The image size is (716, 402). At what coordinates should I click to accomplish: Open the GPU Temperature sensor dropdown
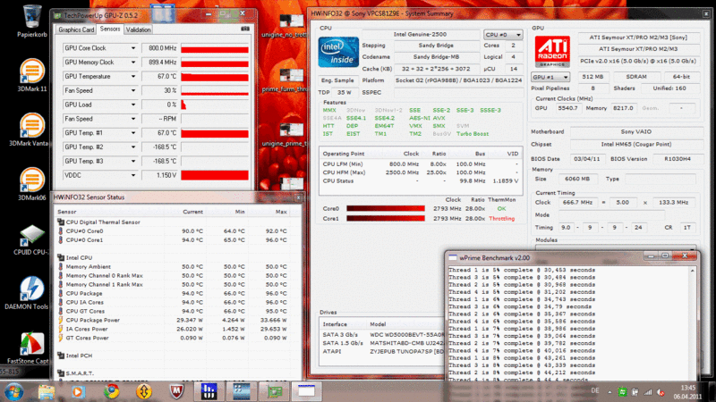133,76
